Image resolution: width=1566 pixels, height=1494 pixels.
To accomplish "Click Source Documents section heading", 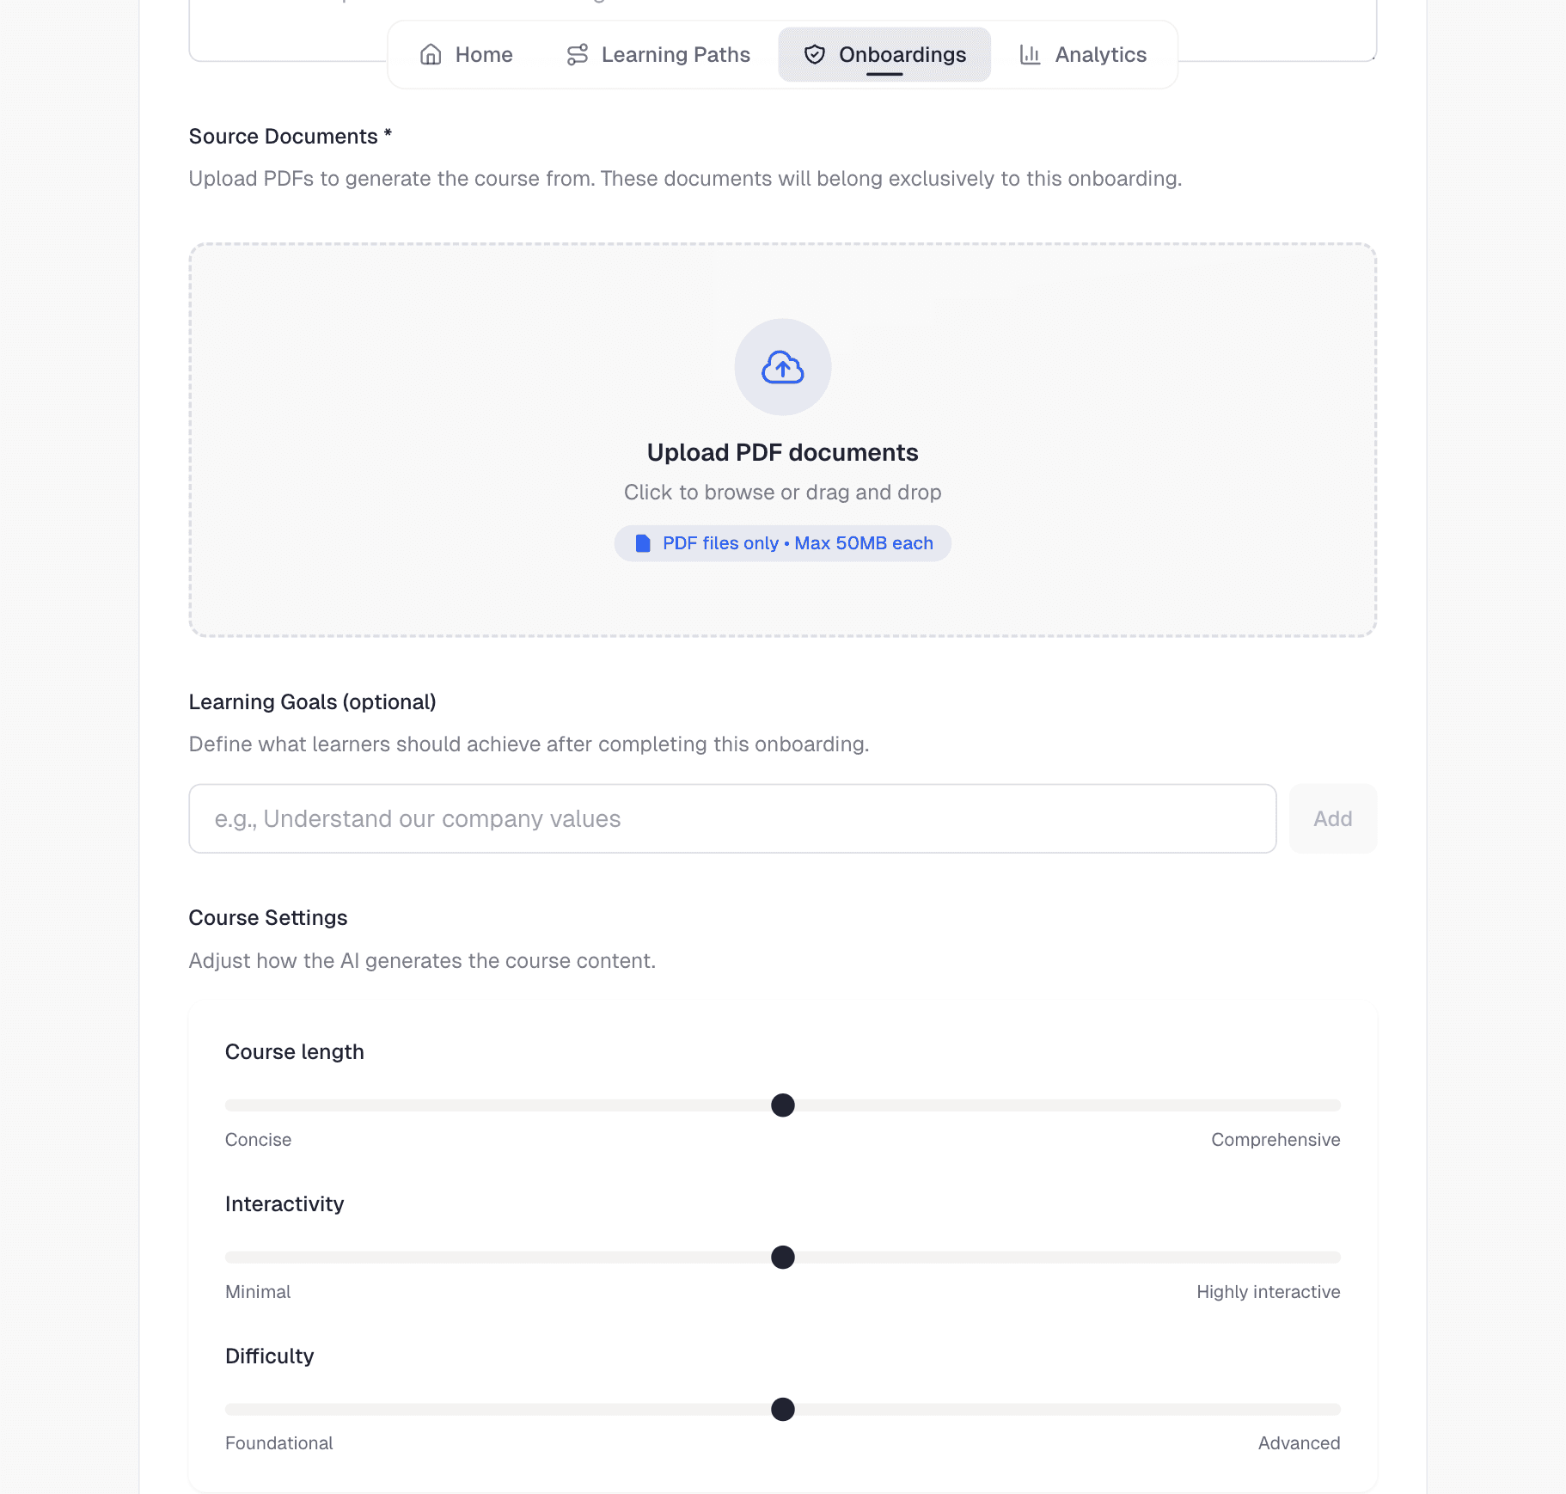I will [x=291, y=136].
